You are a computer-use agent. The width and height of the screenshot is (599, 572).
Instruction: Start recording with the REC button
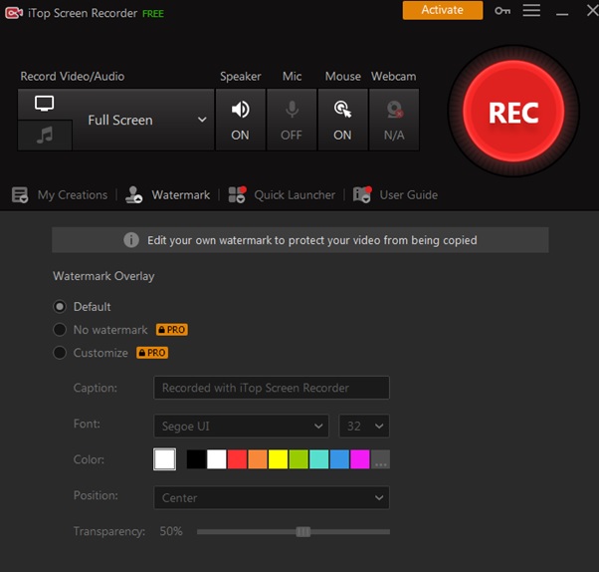point(513,112)
